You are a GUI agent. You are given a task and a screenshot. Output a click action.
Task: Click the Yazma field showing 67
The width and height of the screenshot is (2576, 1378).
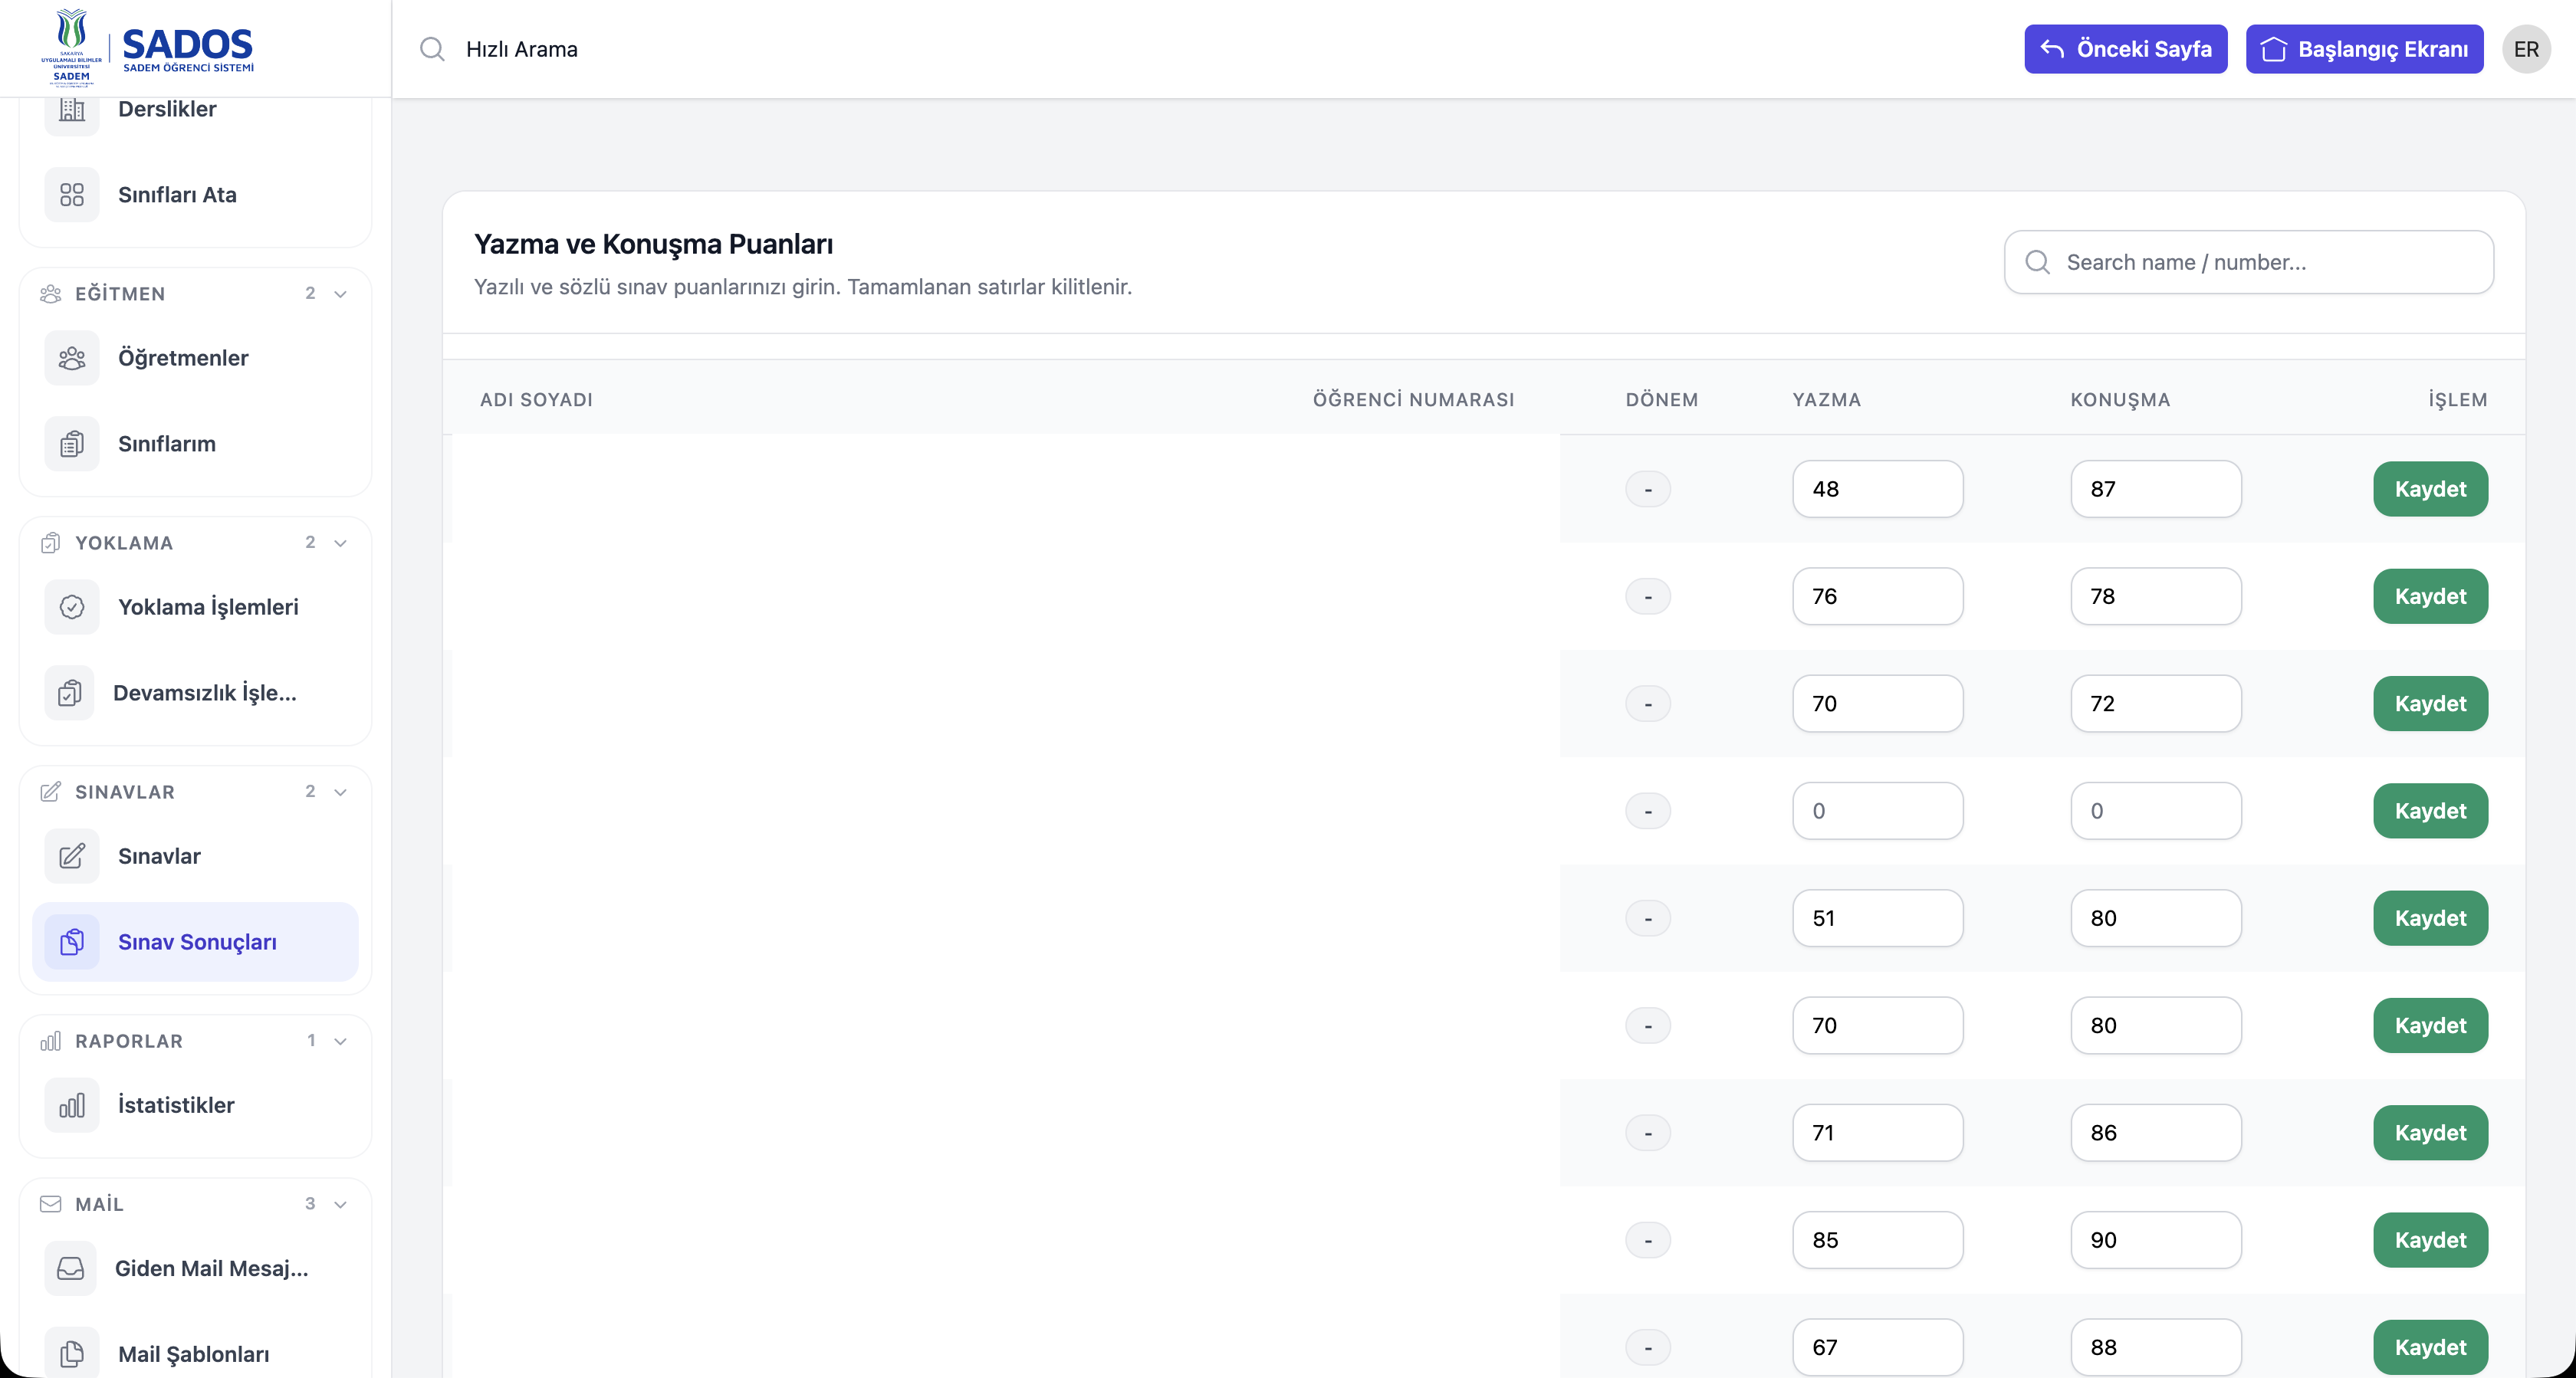pyautogui.click(x=1878, y=1347)
